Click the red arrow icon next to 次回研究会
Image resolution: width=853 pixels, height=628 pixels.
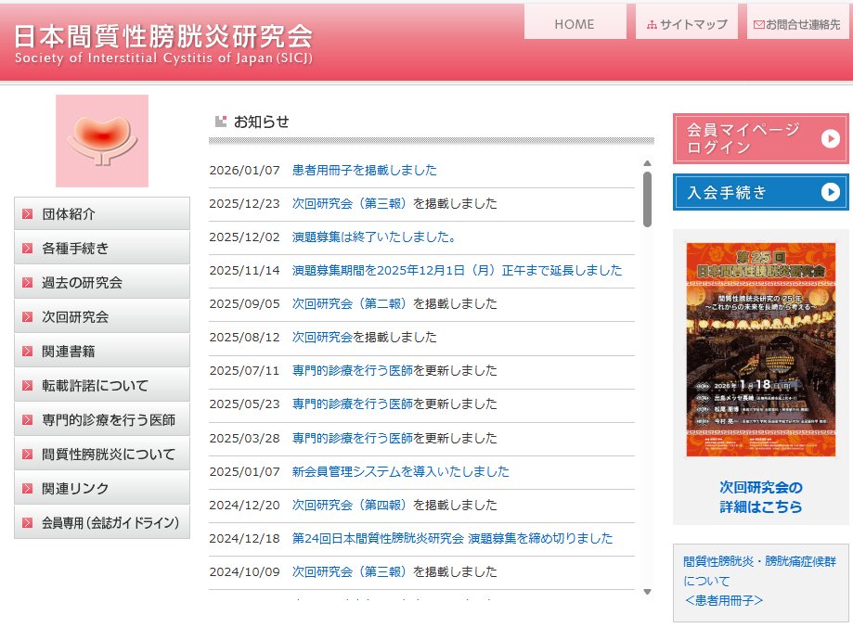(x=27, y=317)
